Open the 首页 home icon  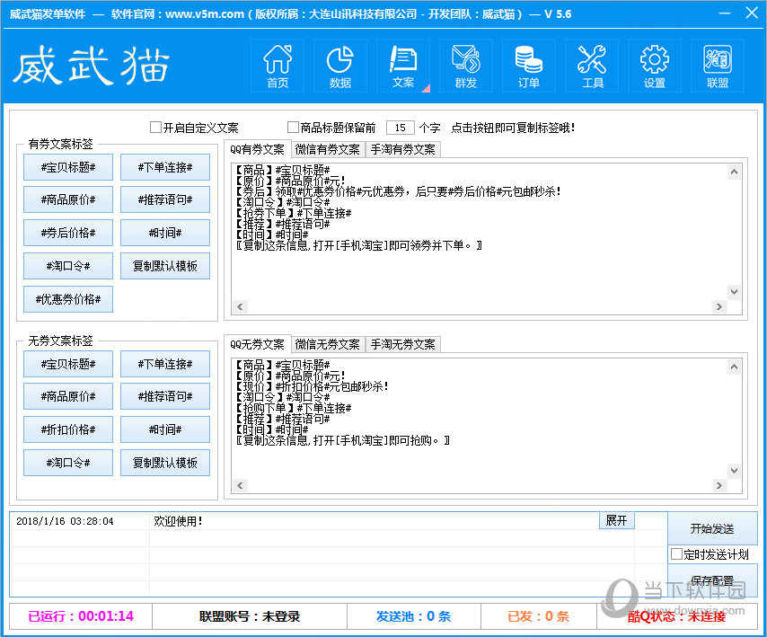pos(278,66)
